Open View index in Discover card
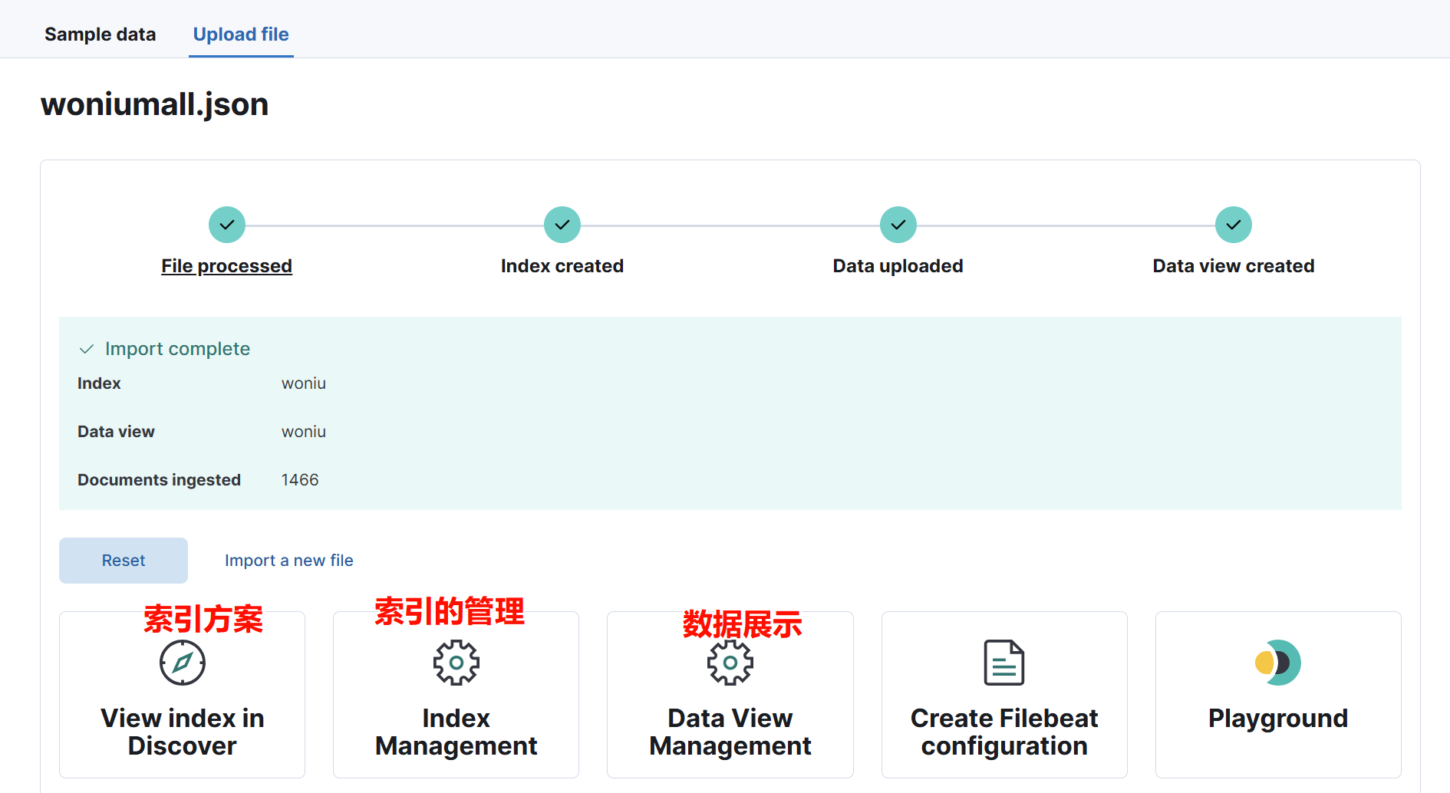Screen dimensions: 1450x793 click(183, 732)
